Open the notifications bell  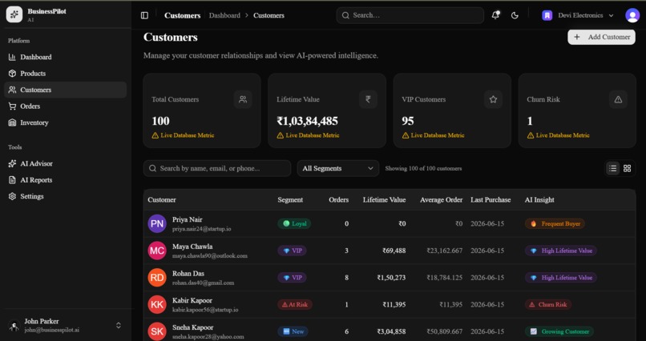pyautogui.click(x=495, y=15)
